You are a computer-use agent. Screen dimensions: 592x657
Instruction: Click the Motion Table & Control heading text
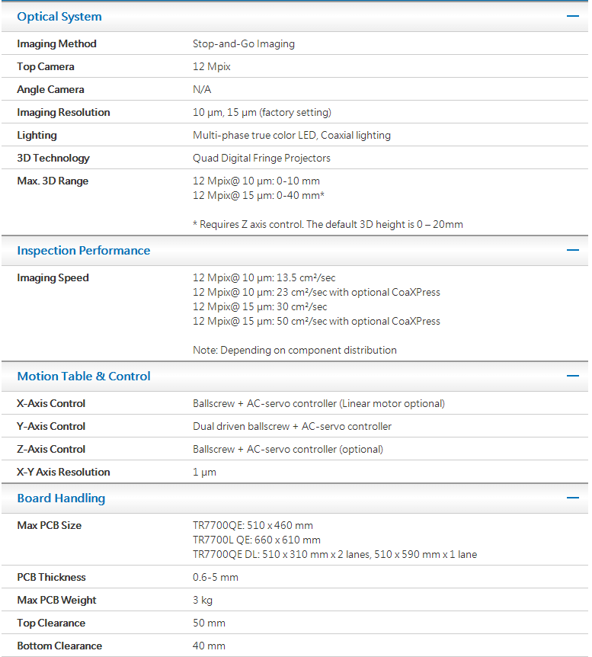[84, 377]
